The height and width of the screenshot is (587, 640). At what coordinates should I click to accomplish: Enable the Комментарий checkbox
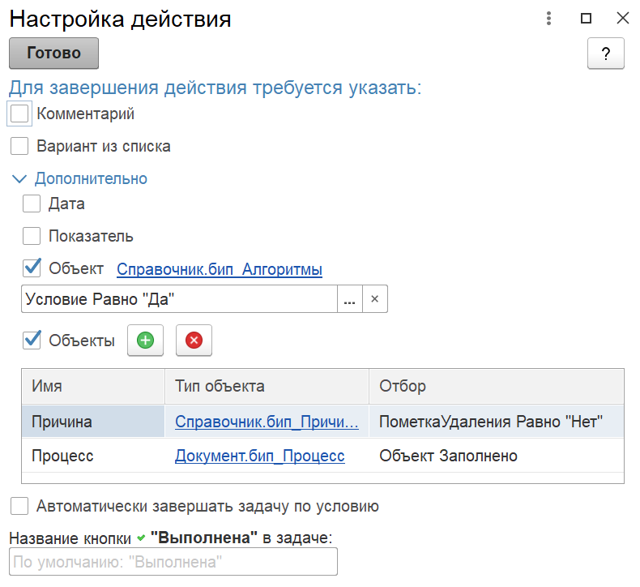coord(19,114)
